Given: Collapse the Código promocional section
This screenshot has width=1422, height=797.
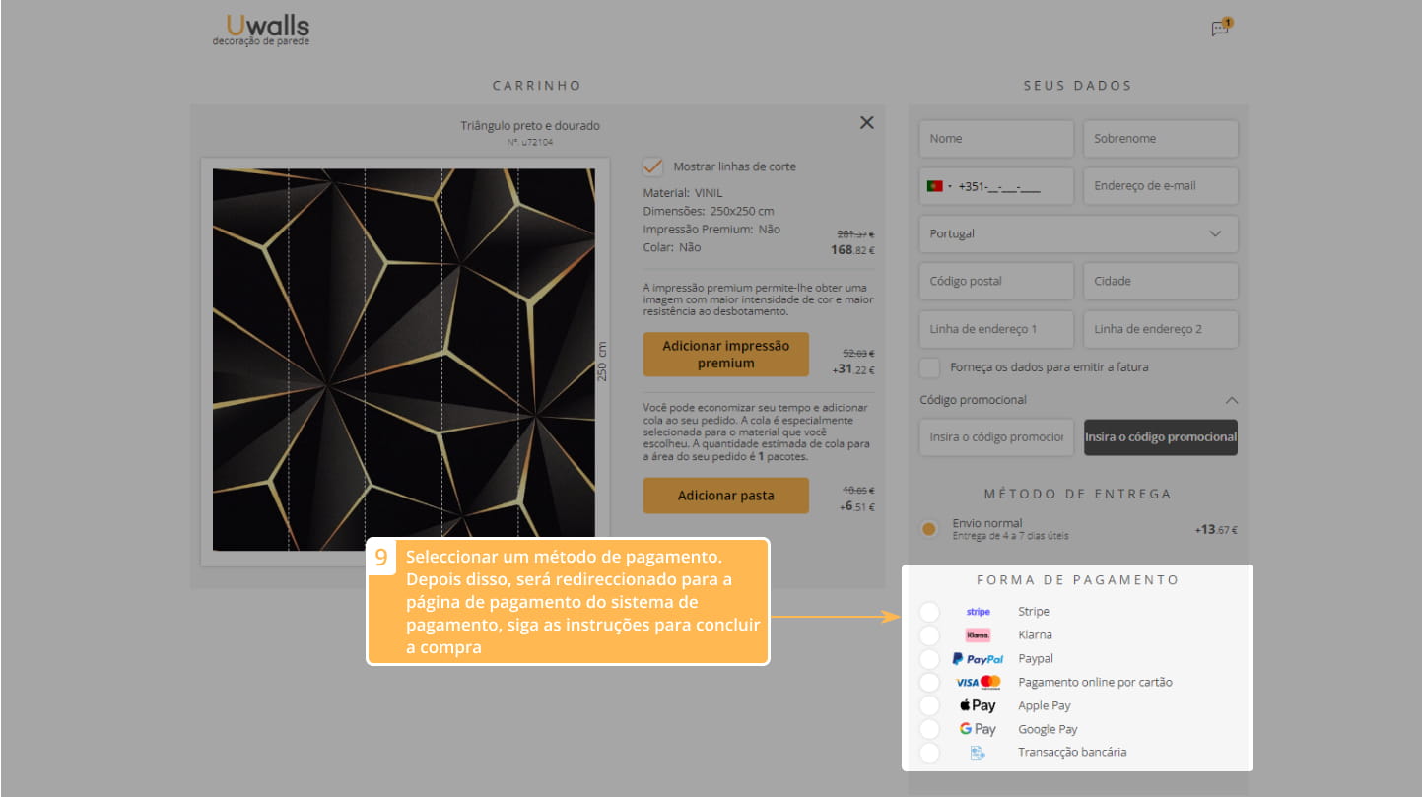Looking at the screenshot, I should (1231, 401).
